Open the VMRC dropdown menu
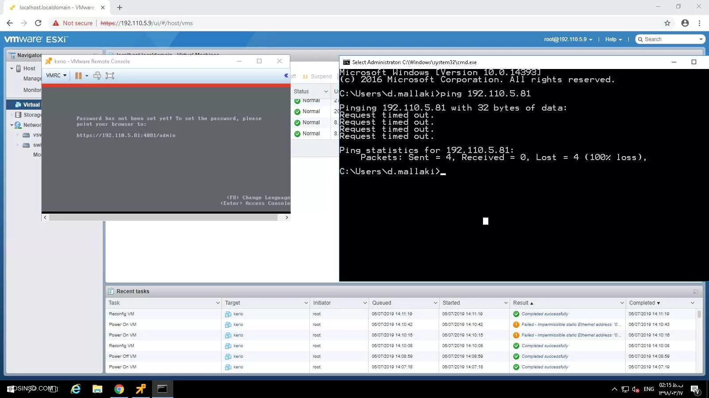 pyautogui.click(x=56, y=76)
